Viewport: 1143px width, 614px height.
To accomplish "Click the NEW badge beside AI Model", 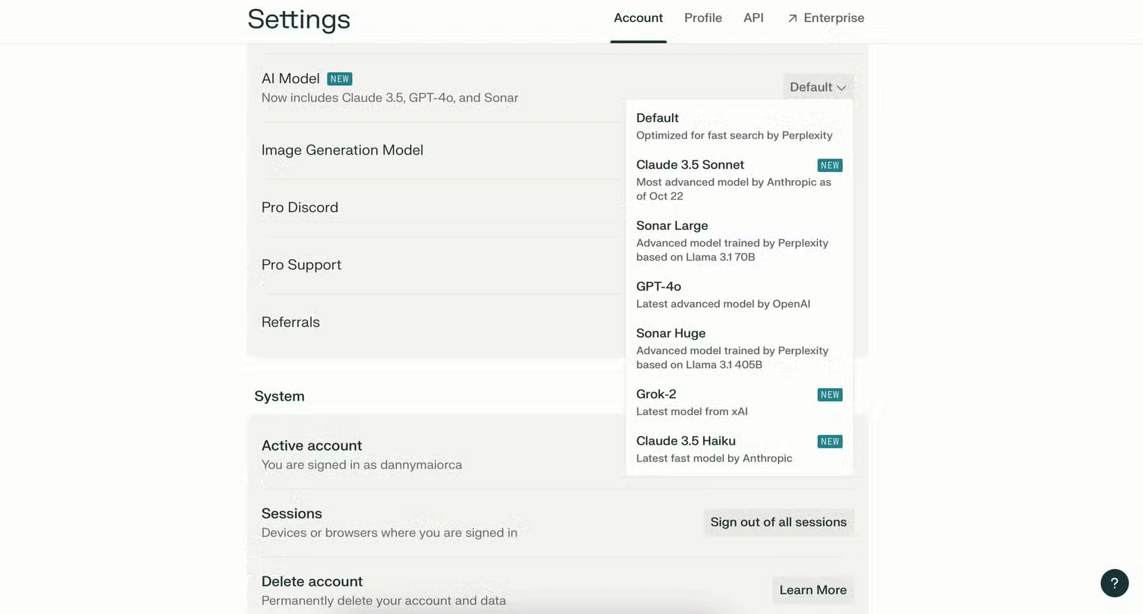I will [339, 79].
